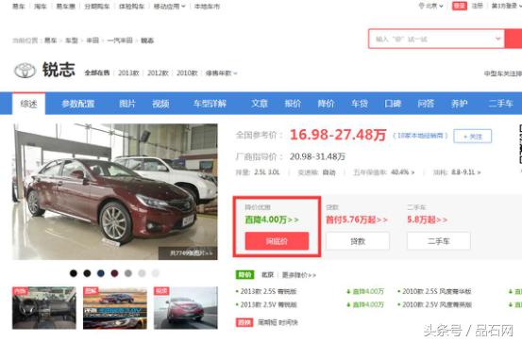The width and height of the screenshot is (522, 342).
Task: Click the photo count label on main image
Action: (191, 252)
